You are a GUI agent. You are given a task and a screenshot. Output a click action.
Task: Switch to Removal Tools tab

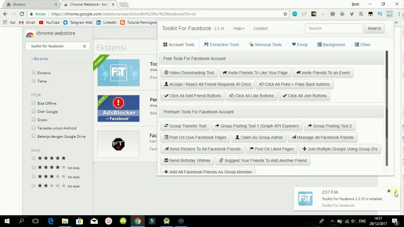click(x=265, y=45)
